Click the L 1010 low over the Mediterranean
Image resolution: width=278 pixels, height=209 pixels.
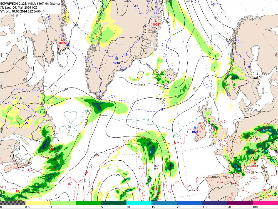pyautogui.click(x=255, y=164)
